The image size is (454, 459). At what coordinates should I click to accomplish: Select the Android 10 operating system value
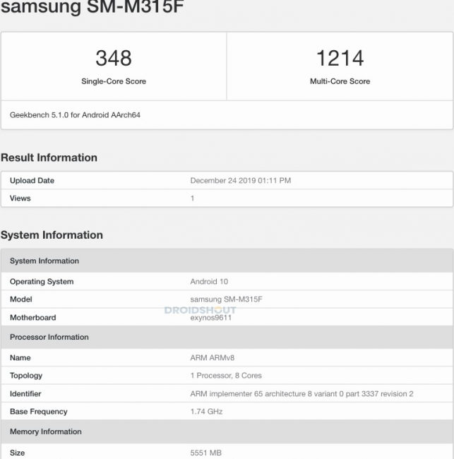(209, 282)
